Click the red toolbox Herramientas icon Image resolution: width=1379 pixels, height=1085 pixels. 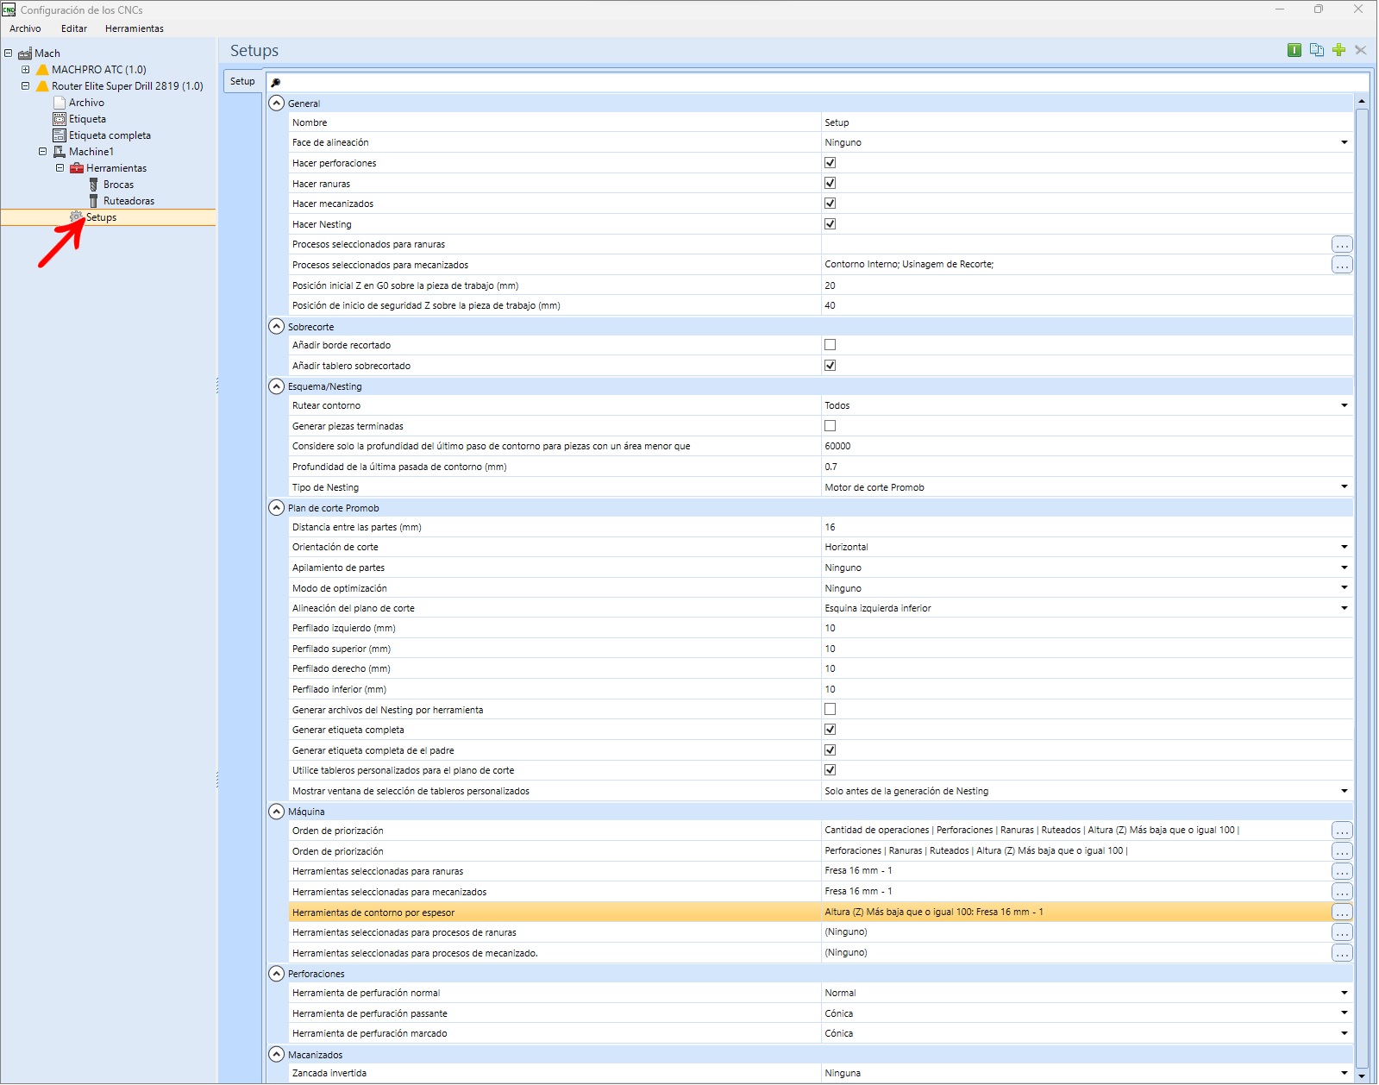[77, 168]
